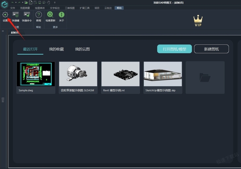
Task: Open the quick access customize dropdown
Action: [55, 2]
